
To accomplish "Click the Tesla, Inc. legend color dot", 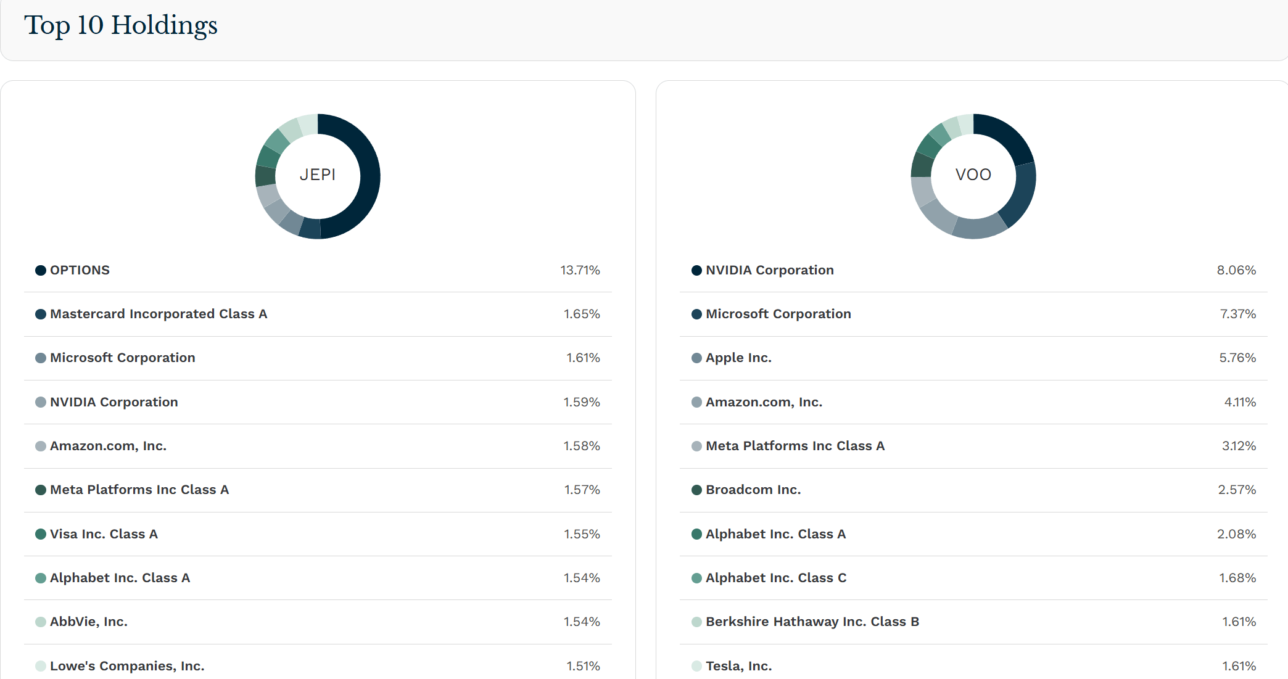I will click(x=696, y=666).
